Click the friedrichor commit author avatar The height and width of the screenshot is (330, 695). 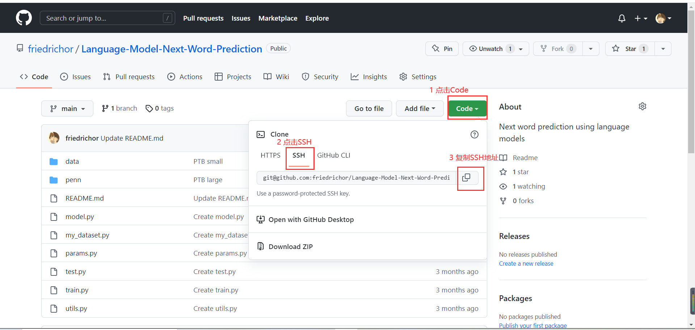coord(54,138)
